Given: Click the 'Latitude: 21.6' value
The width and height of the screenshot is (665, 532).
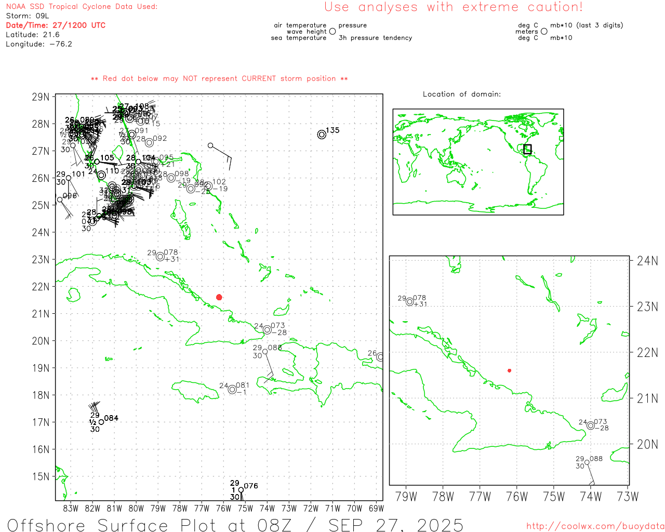Looking at the screenshot, I should tap(33, 34).
